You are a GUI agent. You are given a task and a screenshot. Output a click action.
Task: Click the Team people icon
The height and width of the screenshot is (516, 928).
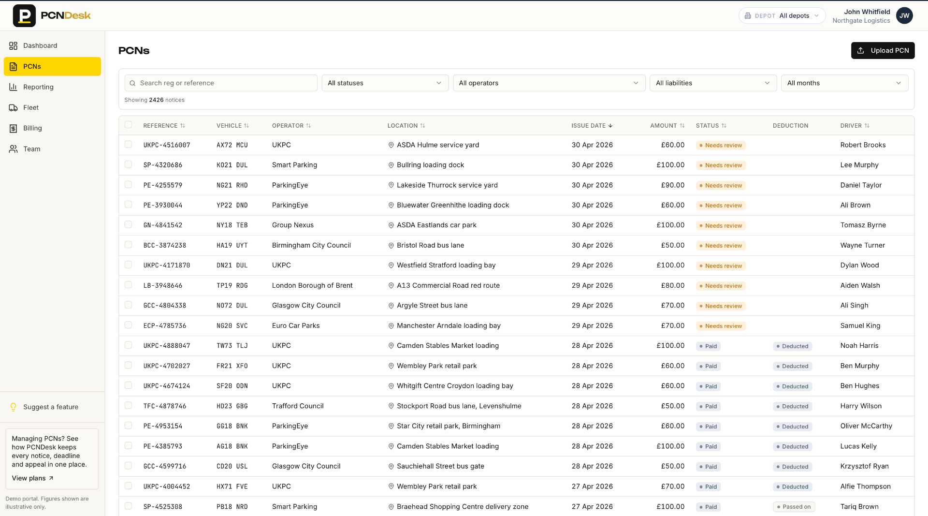[x=14, y=149]
